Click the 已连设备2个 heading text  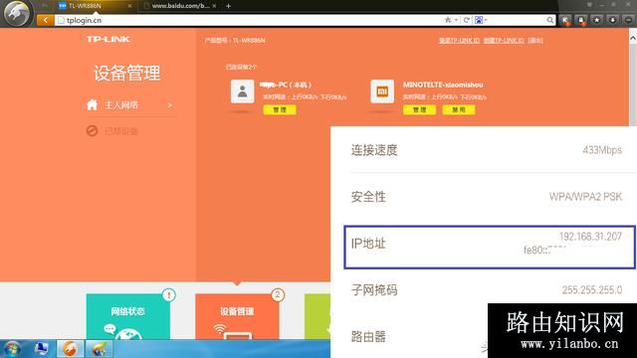(x=241, y=67)
